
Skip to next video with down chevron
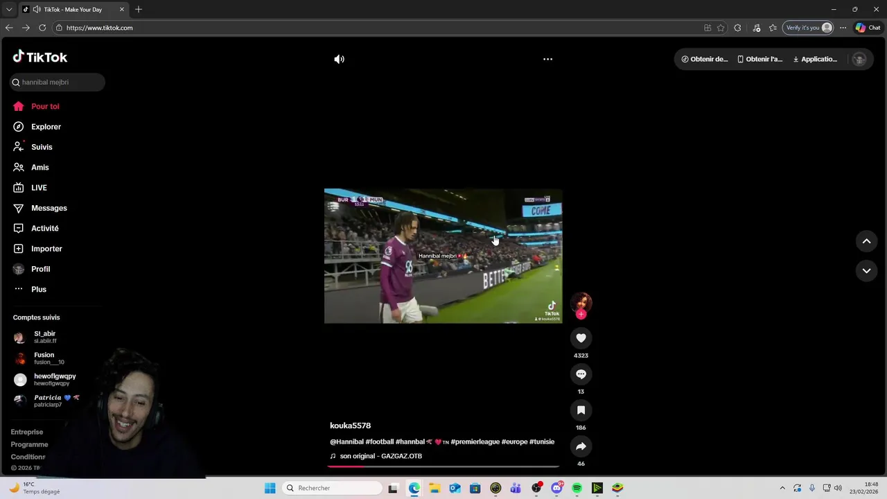(866, 270)
